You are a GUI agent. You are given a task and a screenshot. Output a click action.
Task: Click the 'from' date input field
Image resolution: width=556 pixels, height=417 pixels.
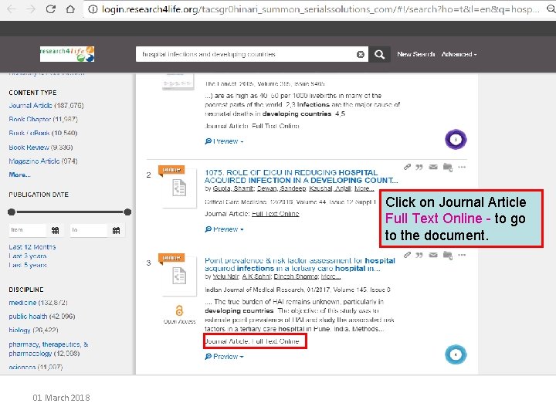28,230
